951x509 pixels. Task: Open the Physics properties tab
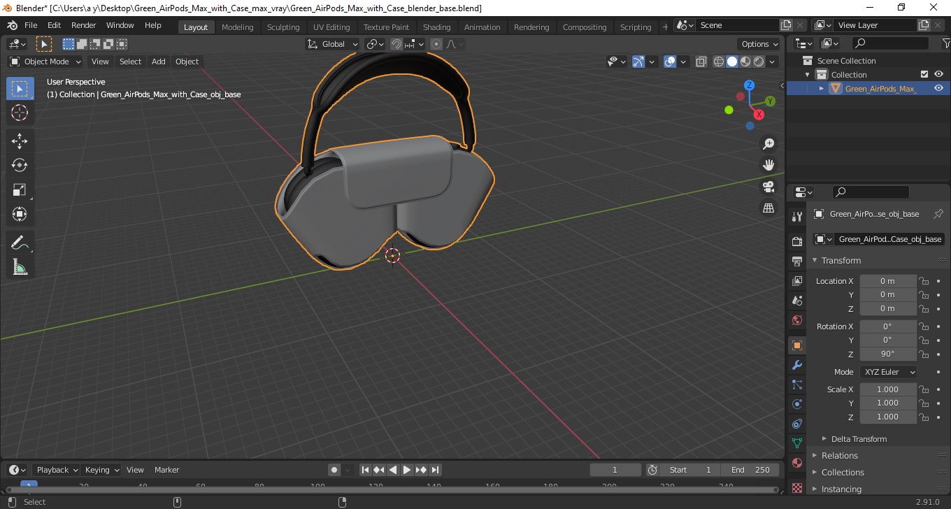pos(796,404)
